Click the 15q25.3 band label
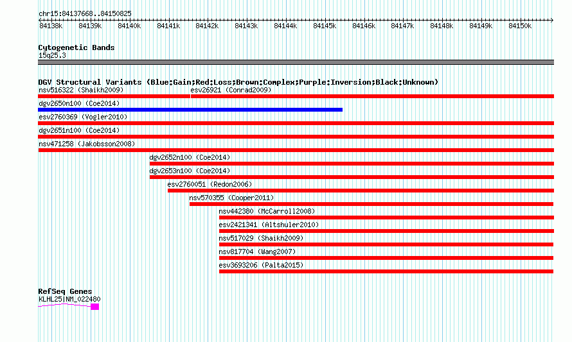This screenshot has width=572, height=342. coord(52,55)
